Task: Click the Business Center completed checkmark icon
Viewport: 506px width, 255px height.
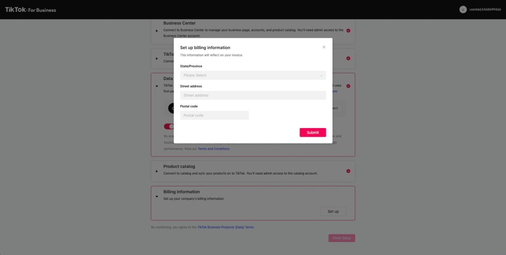Action: 349,30
